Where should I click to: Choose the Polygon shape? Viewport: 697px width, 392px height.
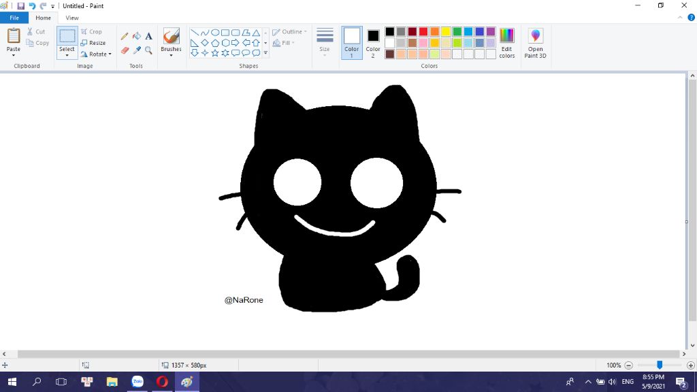246,33
